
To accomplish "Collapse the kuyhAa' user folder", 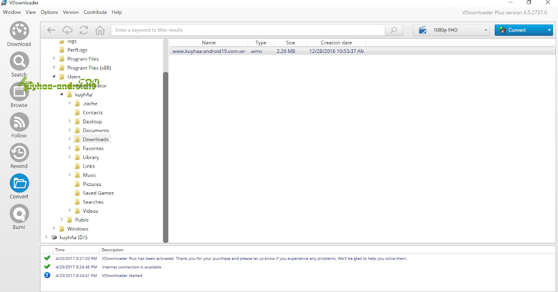I will [x=62, y=95].
